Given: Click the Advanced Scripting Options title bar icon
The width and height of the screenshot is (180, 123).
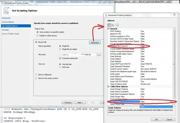Looking at the screenshot, I should (x=106, y=15).
